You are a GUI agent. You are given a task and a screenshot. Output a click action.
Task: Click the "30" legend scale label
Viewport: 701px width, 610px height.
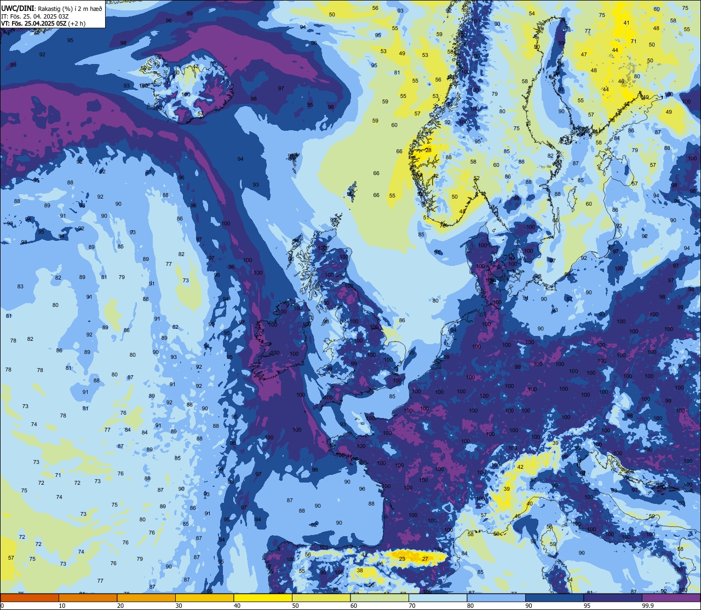(179, 606)
